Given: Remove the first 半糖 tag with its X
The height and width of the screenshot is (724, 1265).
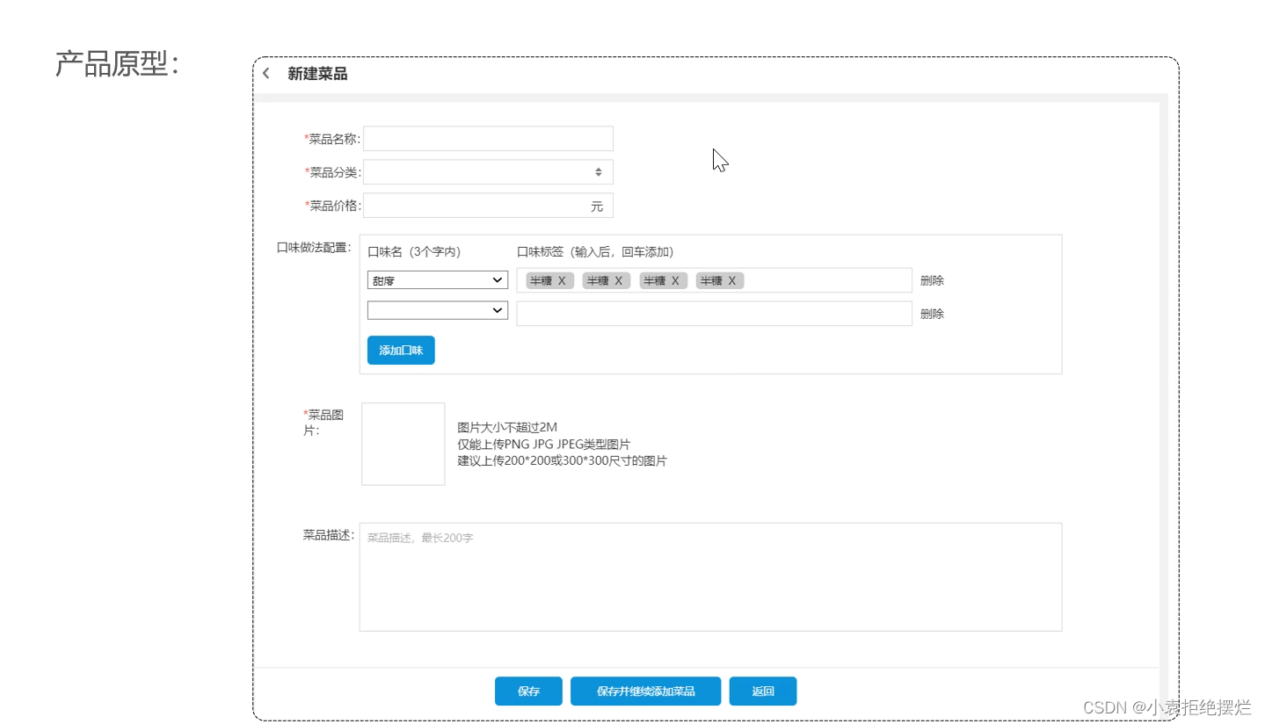Looking at the screenshot, I should tap(561, 279).
